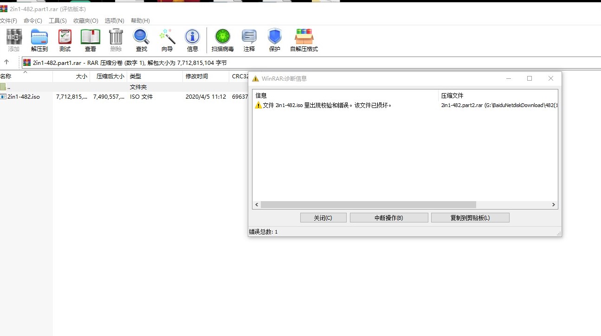Open the 选项(N) menu
601x336 pixels.
pos(115,21)
